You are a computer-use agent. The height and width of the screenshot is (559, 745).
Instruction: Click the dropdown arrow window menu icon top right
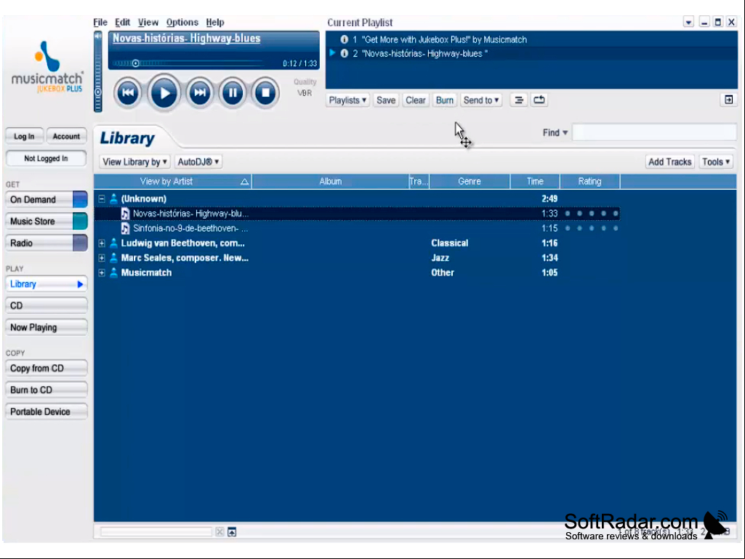click(x=688, y=22)
